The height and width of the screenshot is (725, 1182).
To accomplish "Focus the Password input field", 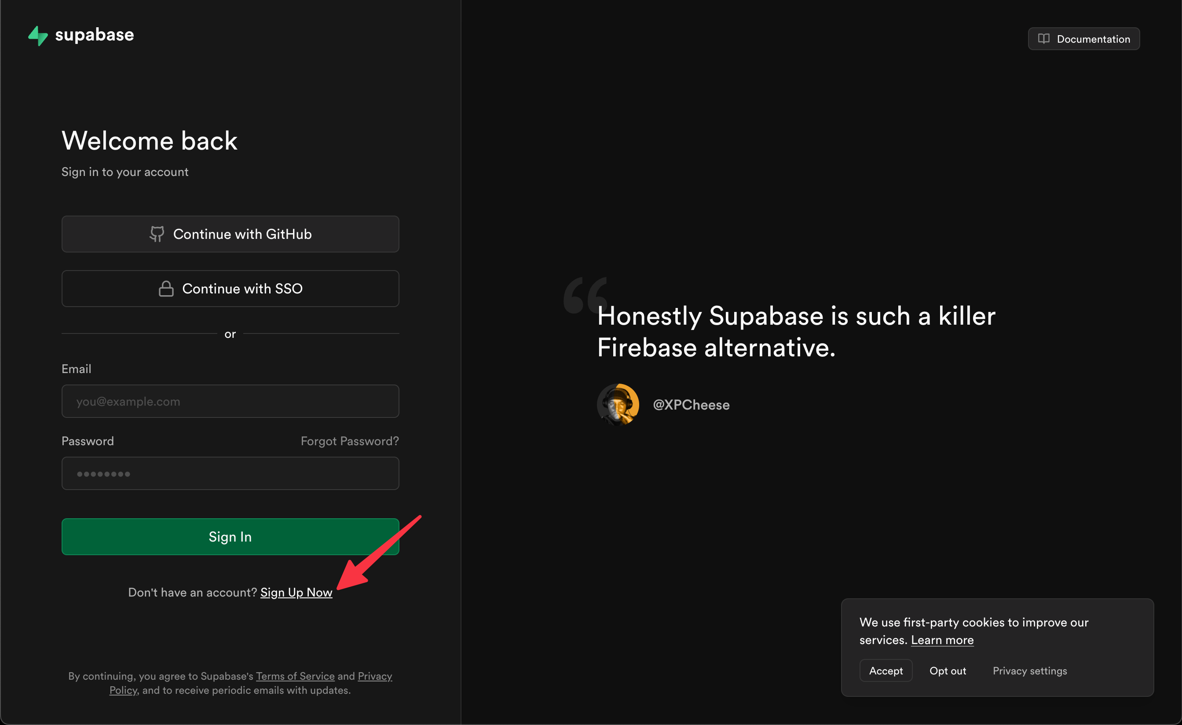I will [230, 473].
